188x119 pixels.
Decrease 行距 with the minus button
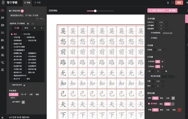(x=153, y=81)
